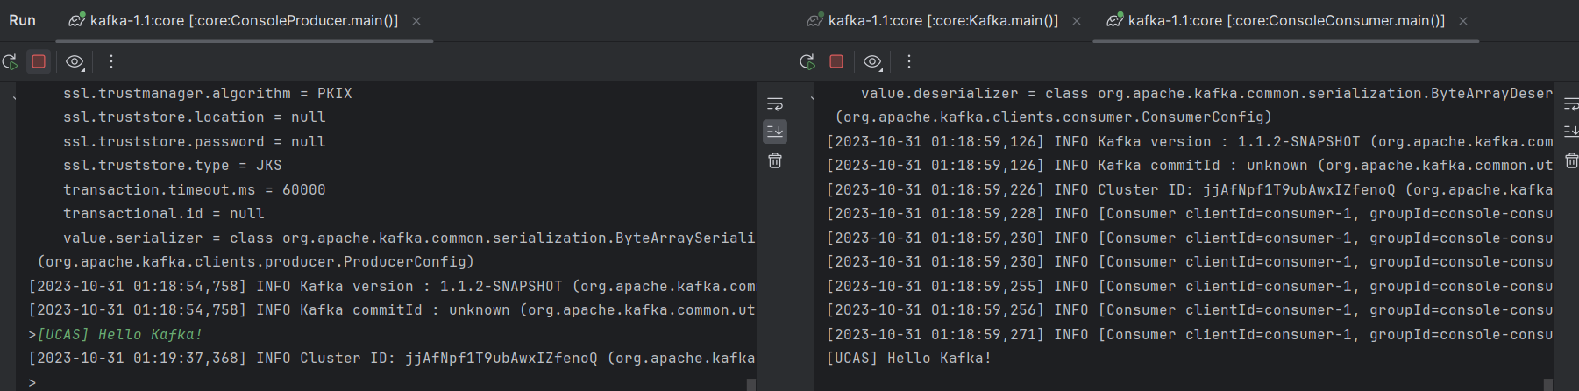Stop the running ConsoleConsumer process

836,61
